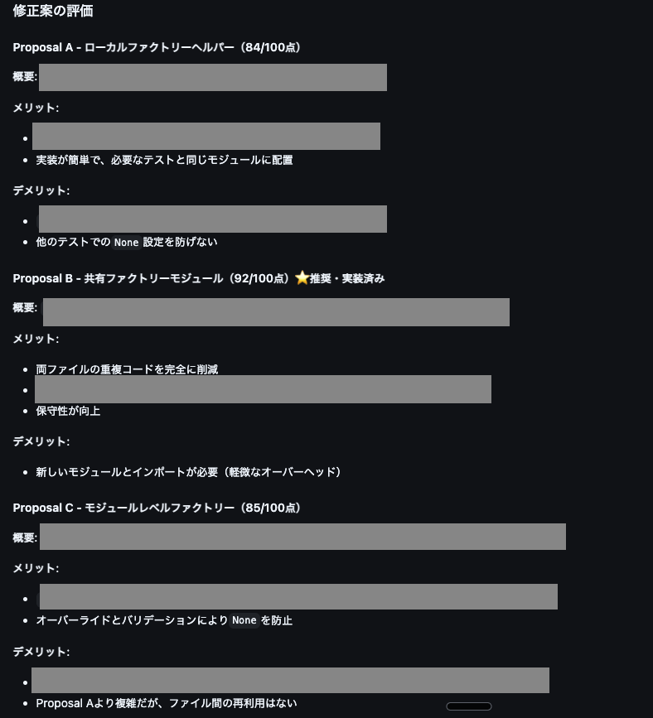The image size is (653, 718).
Task: Click the star icon beside Proposal B
Action: pos(302,278)
